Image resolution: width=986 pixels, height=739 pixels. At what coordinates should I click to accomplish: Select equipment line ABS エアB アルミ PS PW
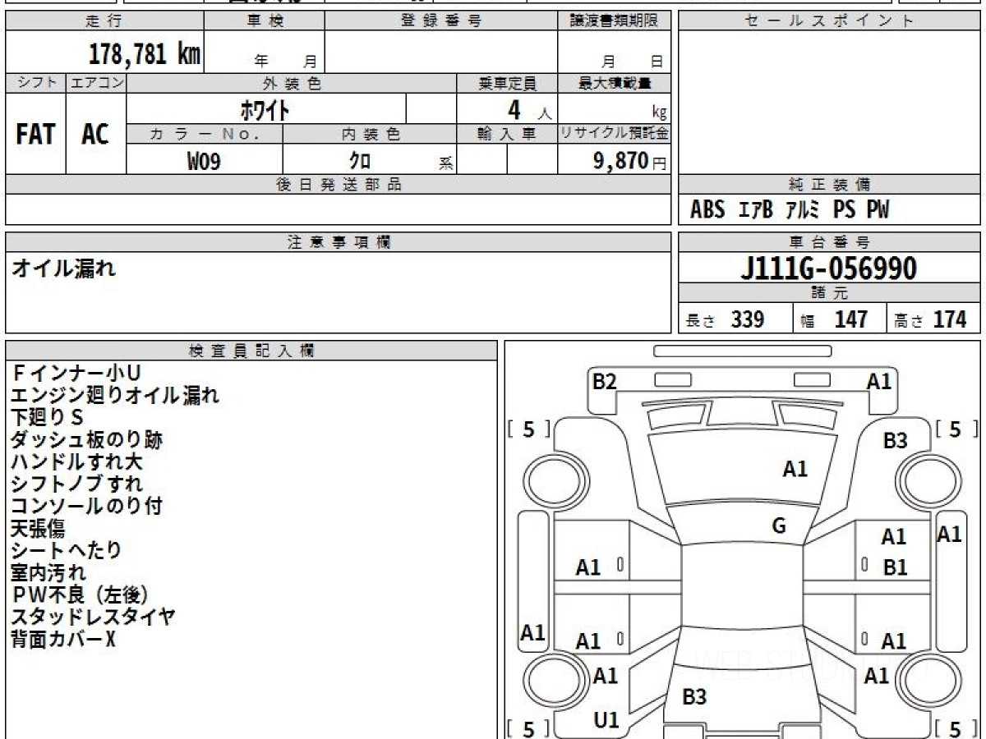pos(790,210)
